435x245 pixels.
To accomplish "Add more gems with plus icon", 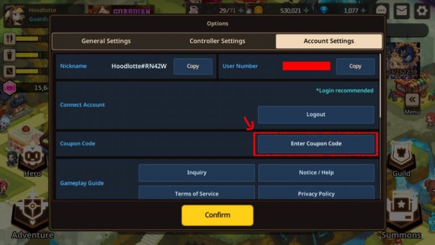I will [363, 11].
